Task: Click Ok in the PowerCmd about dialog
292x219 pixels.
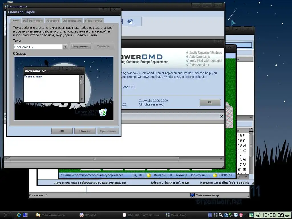Action: click(x=210, y=102)
